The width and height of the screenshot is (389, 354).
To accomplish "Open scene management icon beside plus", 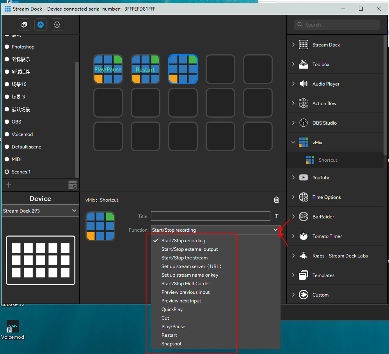I will point(73,185).
